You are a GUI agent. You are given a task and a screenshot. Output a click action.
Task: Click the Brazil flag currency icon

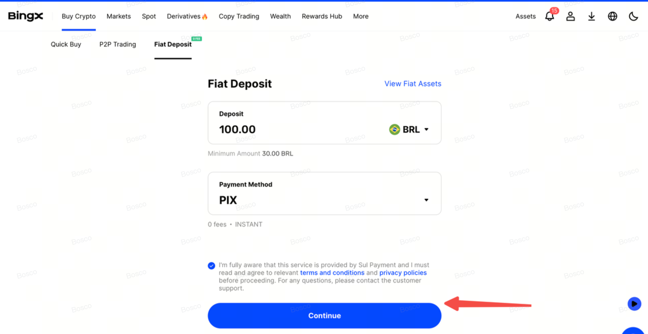(394, 130)
